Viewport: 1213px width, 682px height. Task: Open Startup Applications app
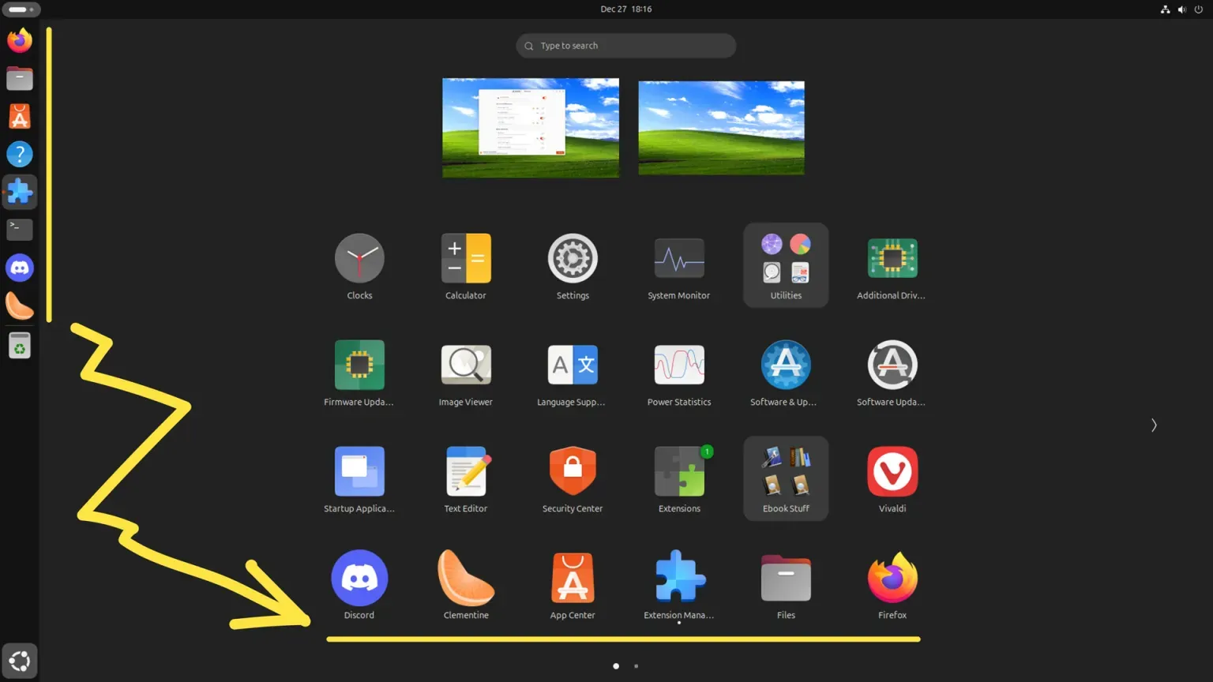(359, 479)
